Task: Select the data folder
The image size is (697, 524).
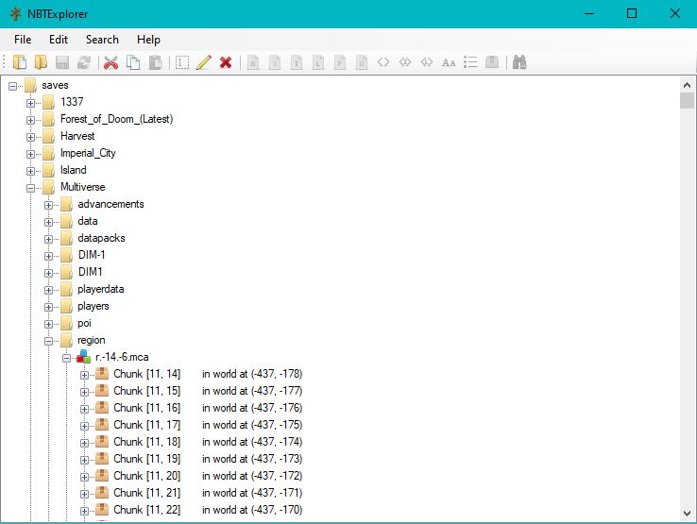Action: pos(88,221)
